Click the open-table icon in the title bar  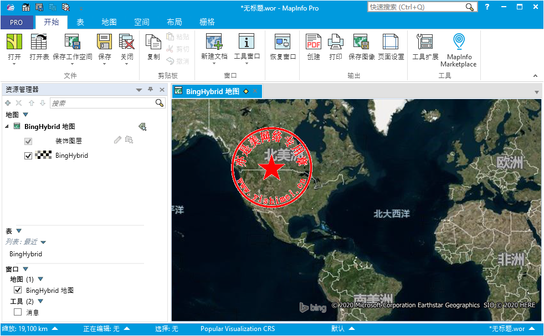pos(26,7)
